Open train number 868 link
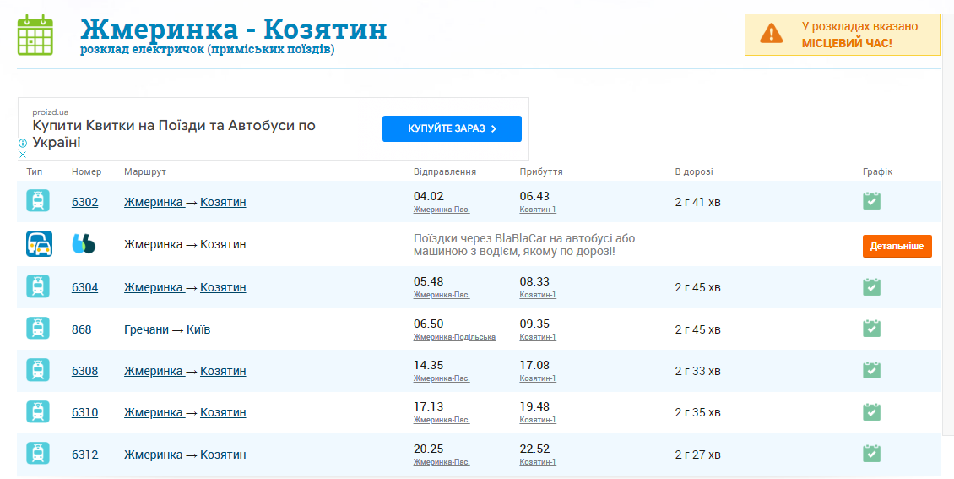 click(81, 329)
